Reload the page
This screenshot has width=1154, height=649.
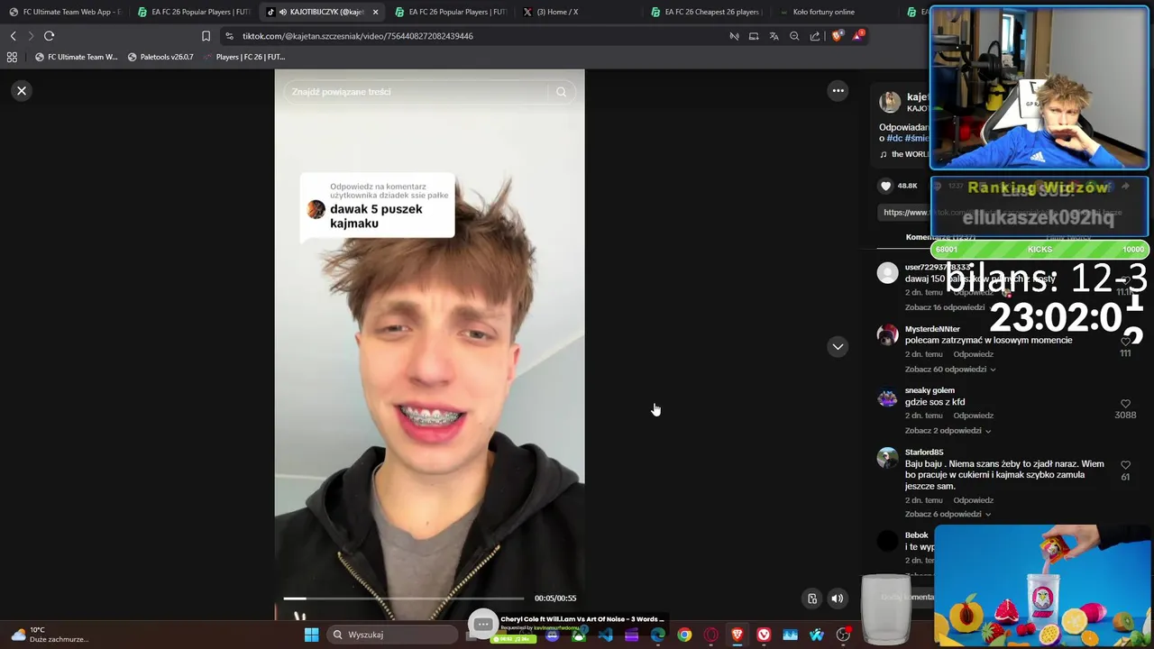pyautogui.click(x=50, y=36)
